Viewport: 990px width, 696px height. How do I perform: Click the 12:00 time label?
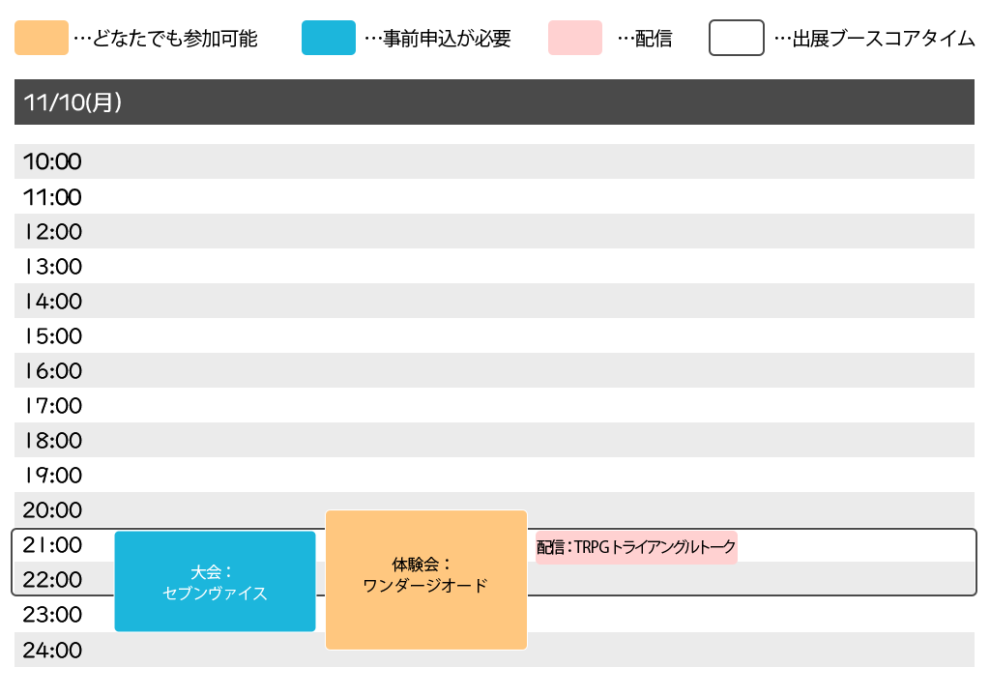click(x=52, y=232)
